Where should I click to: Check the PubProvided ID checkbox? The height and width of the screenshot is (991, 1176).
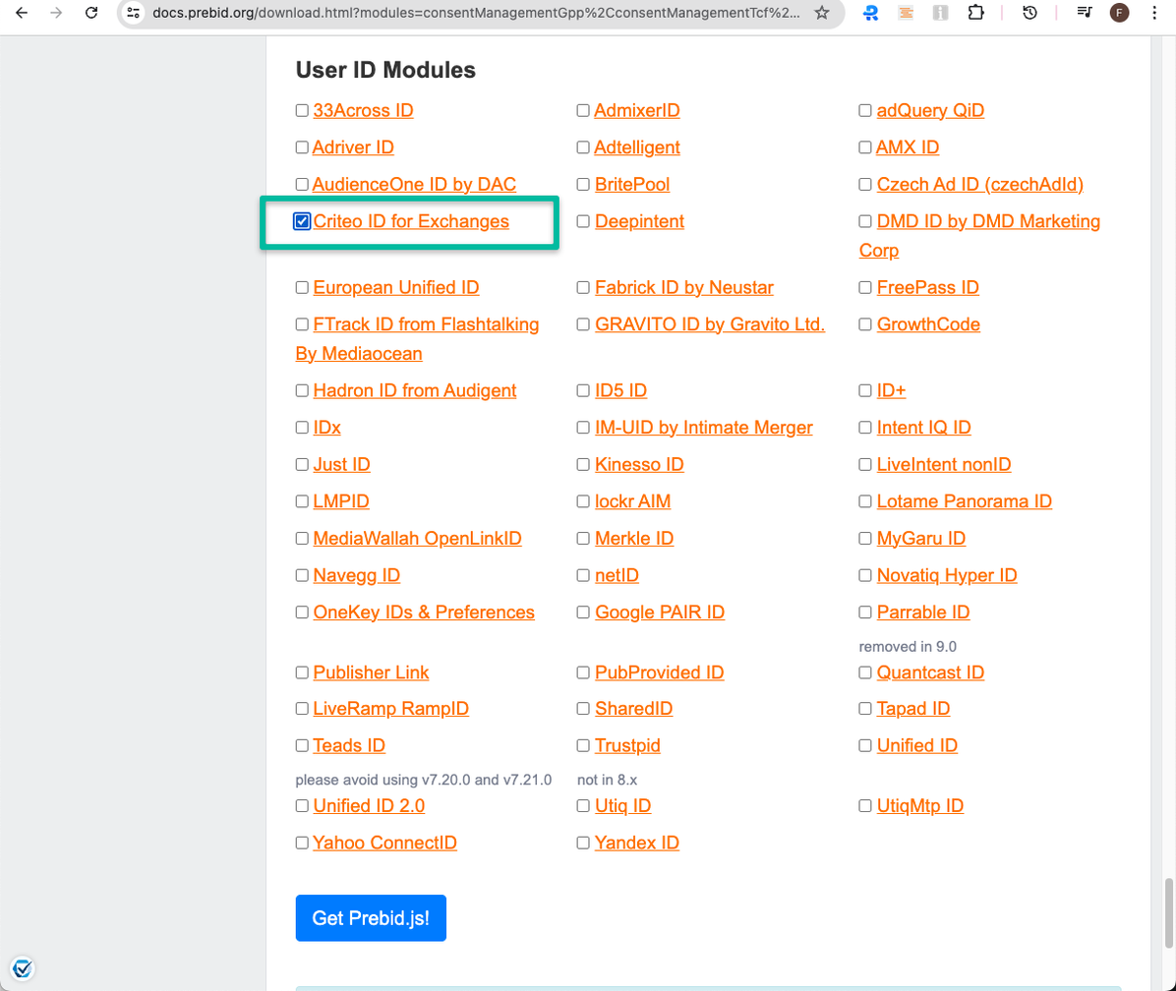[583, 672]
